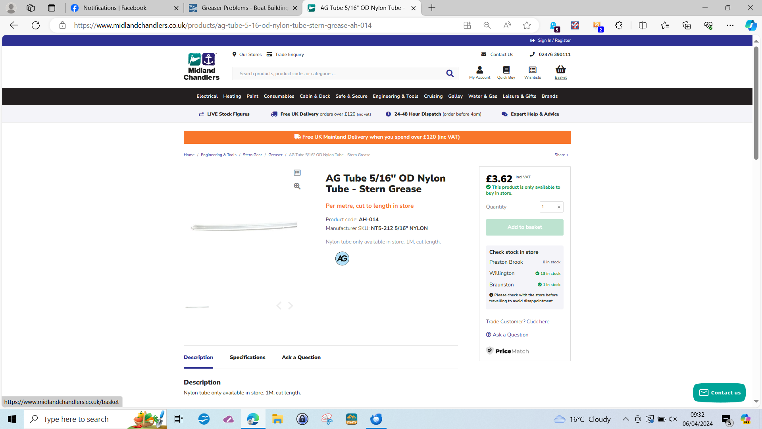Click Ask a Question link in price box
The width and height of the screenshot is (762, 429).
click(x=507, y=335)
